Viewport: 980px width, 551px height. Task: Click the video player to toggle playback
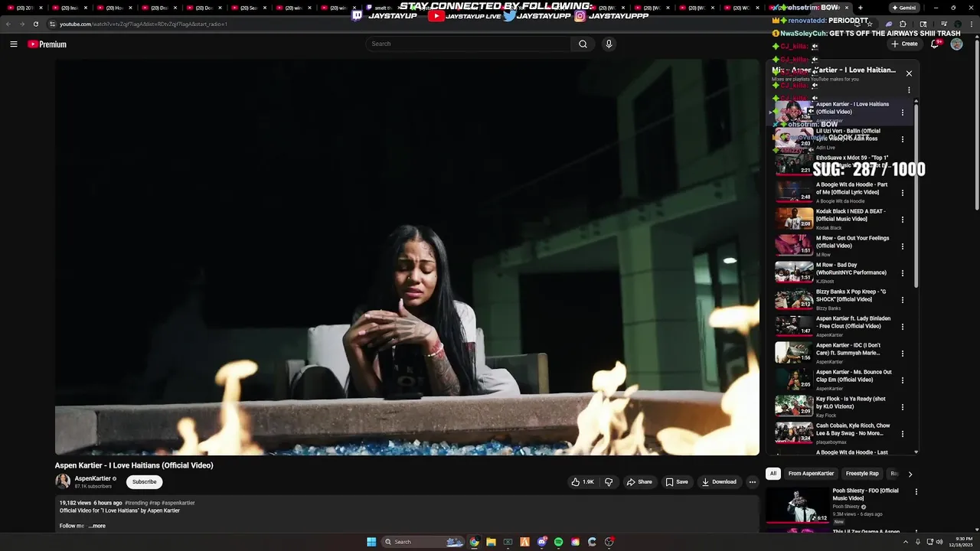point(407,257)
